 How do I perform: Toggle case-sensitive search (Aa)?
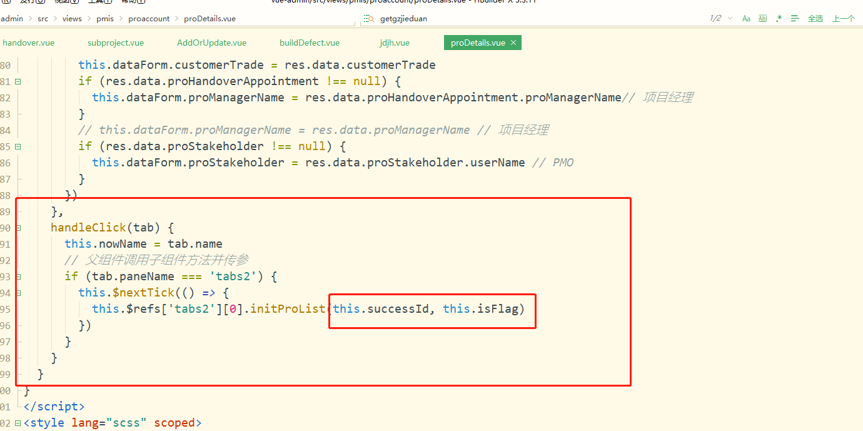746,19
